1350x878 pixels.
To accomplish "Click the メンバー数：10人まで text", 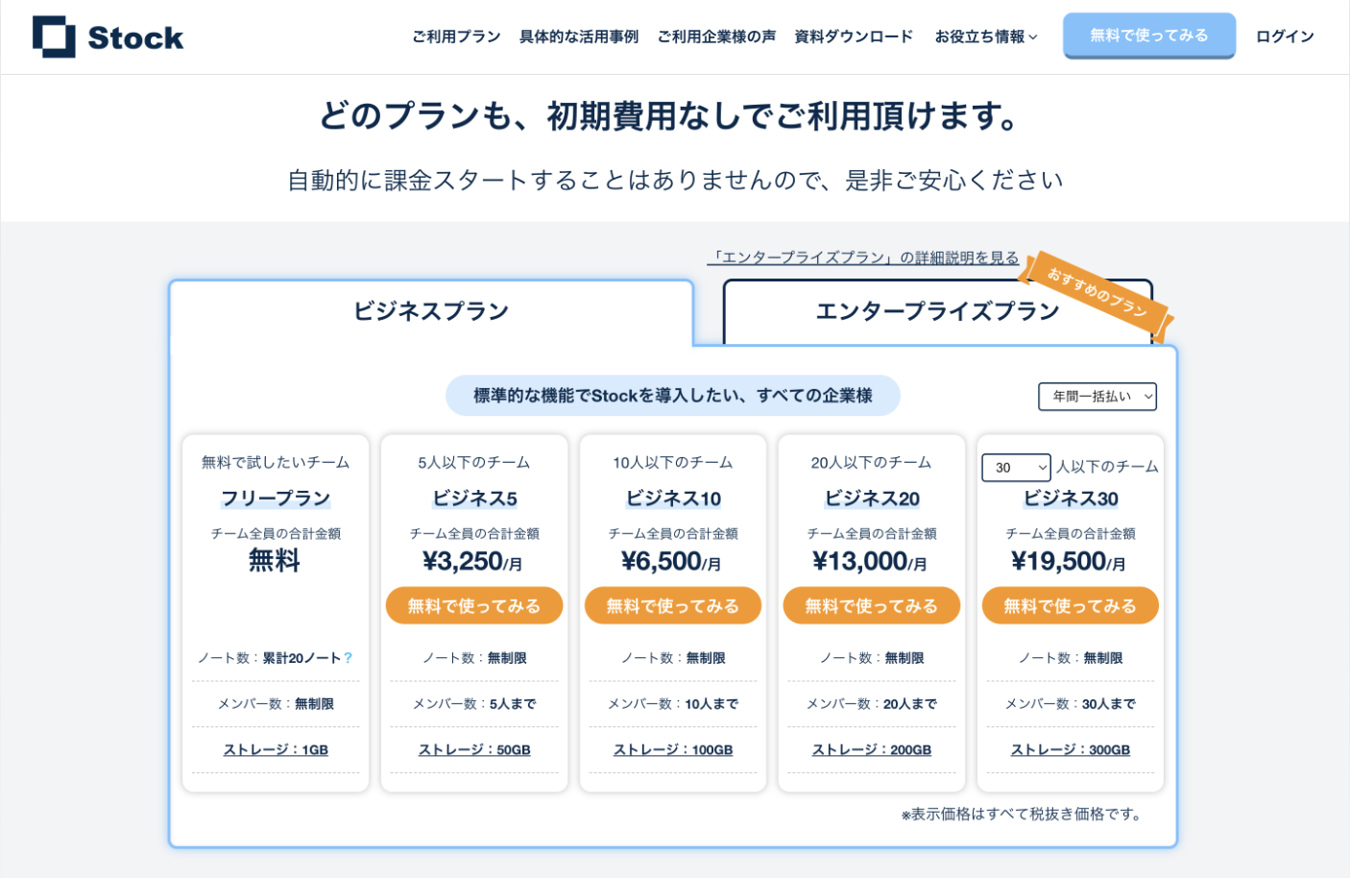I will coord(673,704).
